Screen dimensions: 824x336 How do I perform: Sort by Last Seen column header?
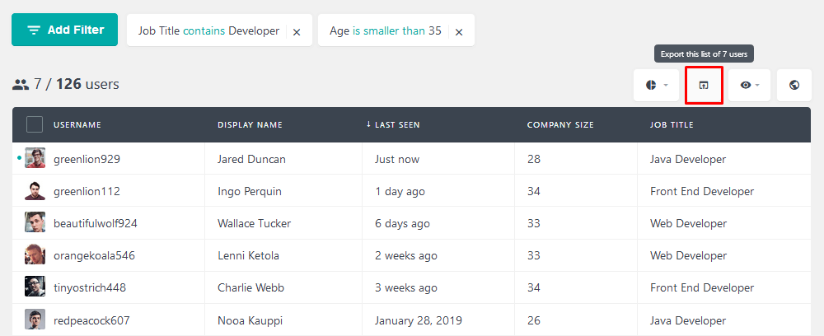(393, 125)
